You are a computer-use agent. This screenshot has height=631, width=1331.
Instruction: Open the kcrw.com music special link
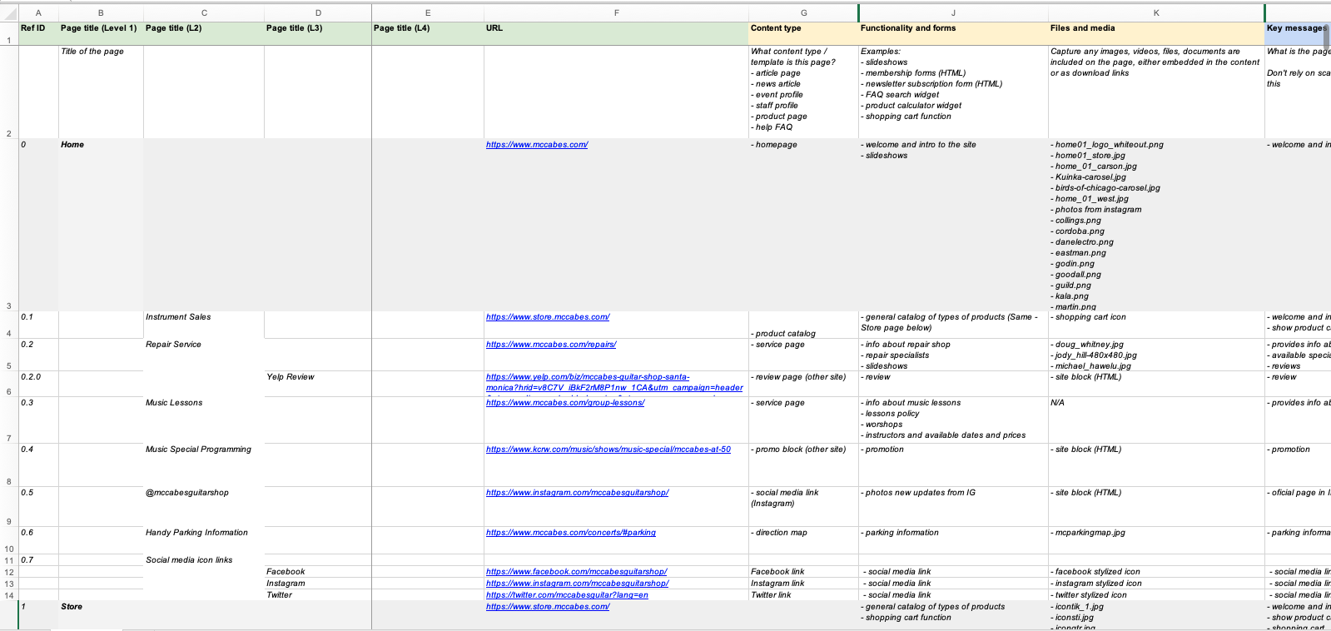pos(608,450)
